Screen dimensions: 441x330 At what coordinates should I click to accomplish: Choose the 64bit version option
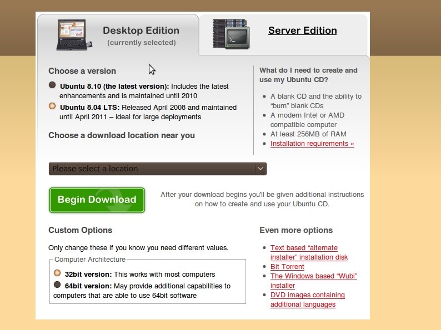(57, 285)
